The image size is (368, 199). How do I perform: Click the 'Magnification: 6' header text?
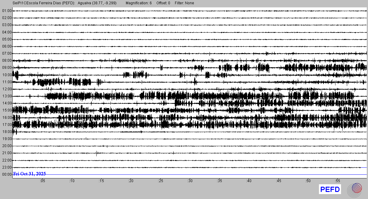tap(139, 3)
